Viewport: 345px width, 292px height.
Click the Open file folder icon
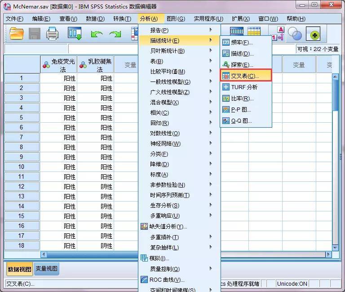click(x=17, y=34)
